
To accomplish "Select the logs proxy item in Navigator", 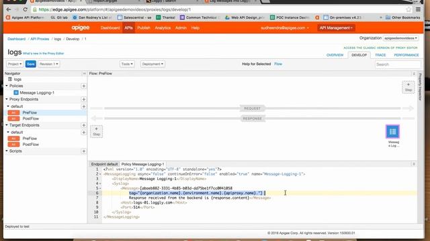I will 17,79.
